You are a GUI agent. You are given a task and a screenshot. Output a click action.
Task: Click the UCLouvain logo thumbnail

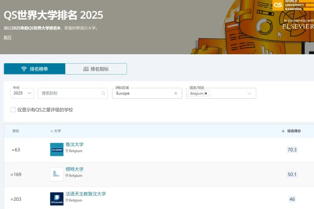tap(57, 199)
